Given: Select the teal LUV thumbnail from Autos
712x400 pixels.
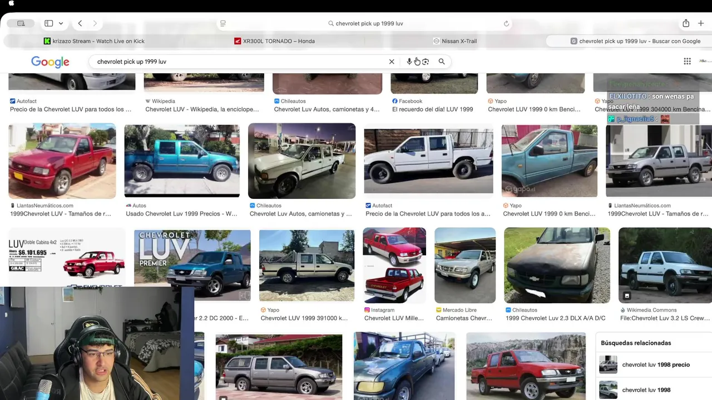Looking at the screenshot, I should coord(182,161).
